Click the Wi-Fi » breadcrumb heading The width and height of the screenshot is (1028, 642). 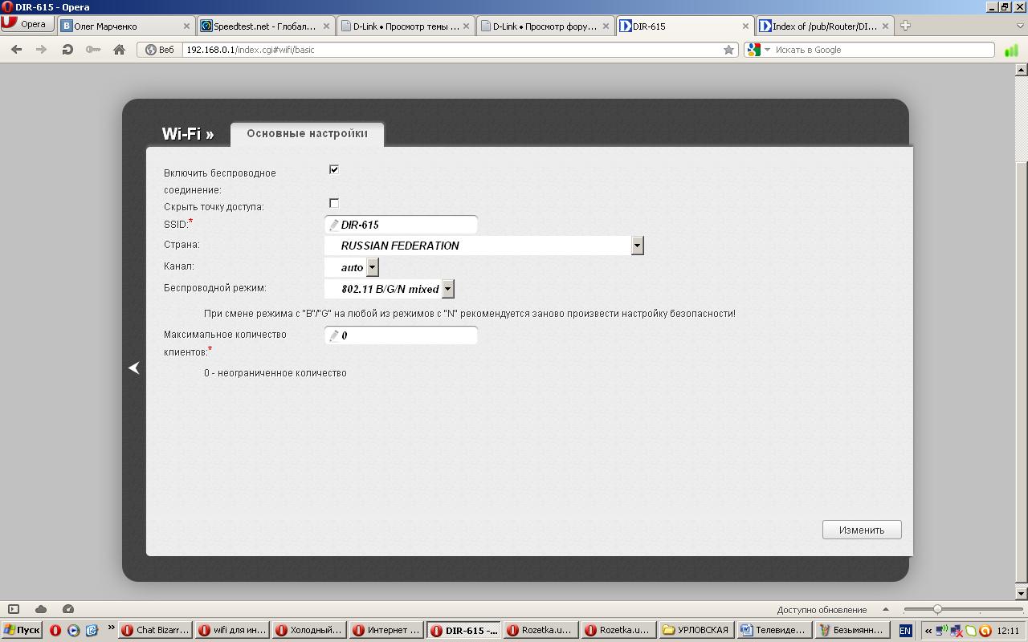[188, 134]
